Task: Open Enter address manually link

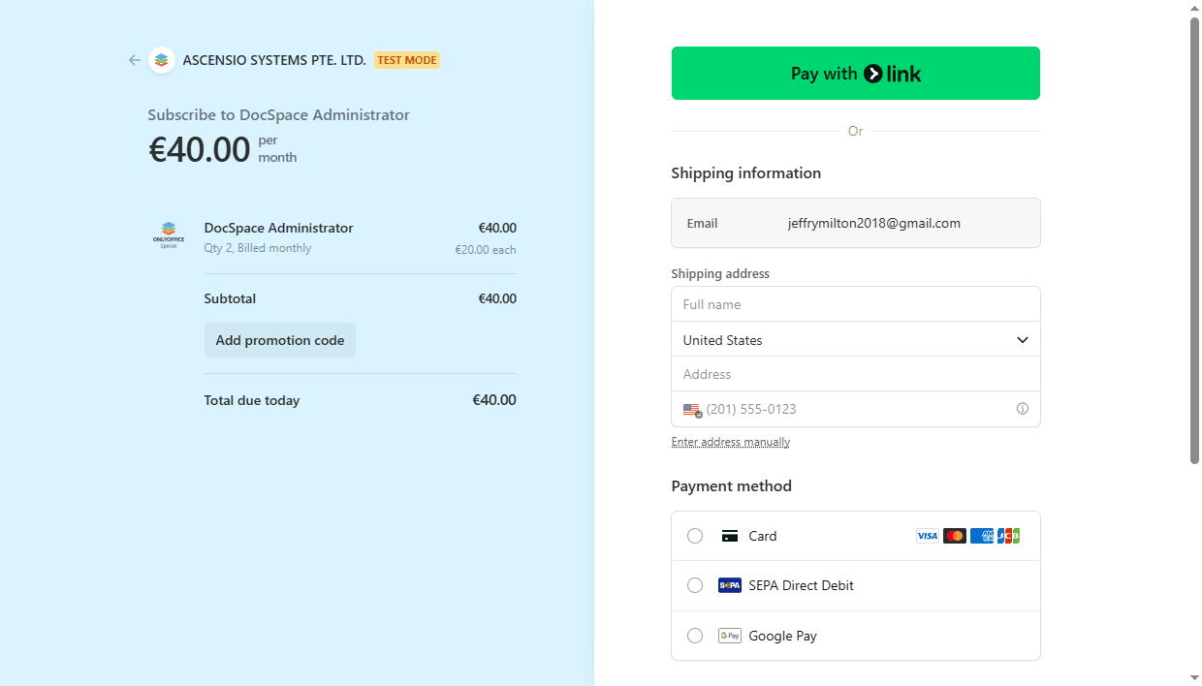Action: 730,441
